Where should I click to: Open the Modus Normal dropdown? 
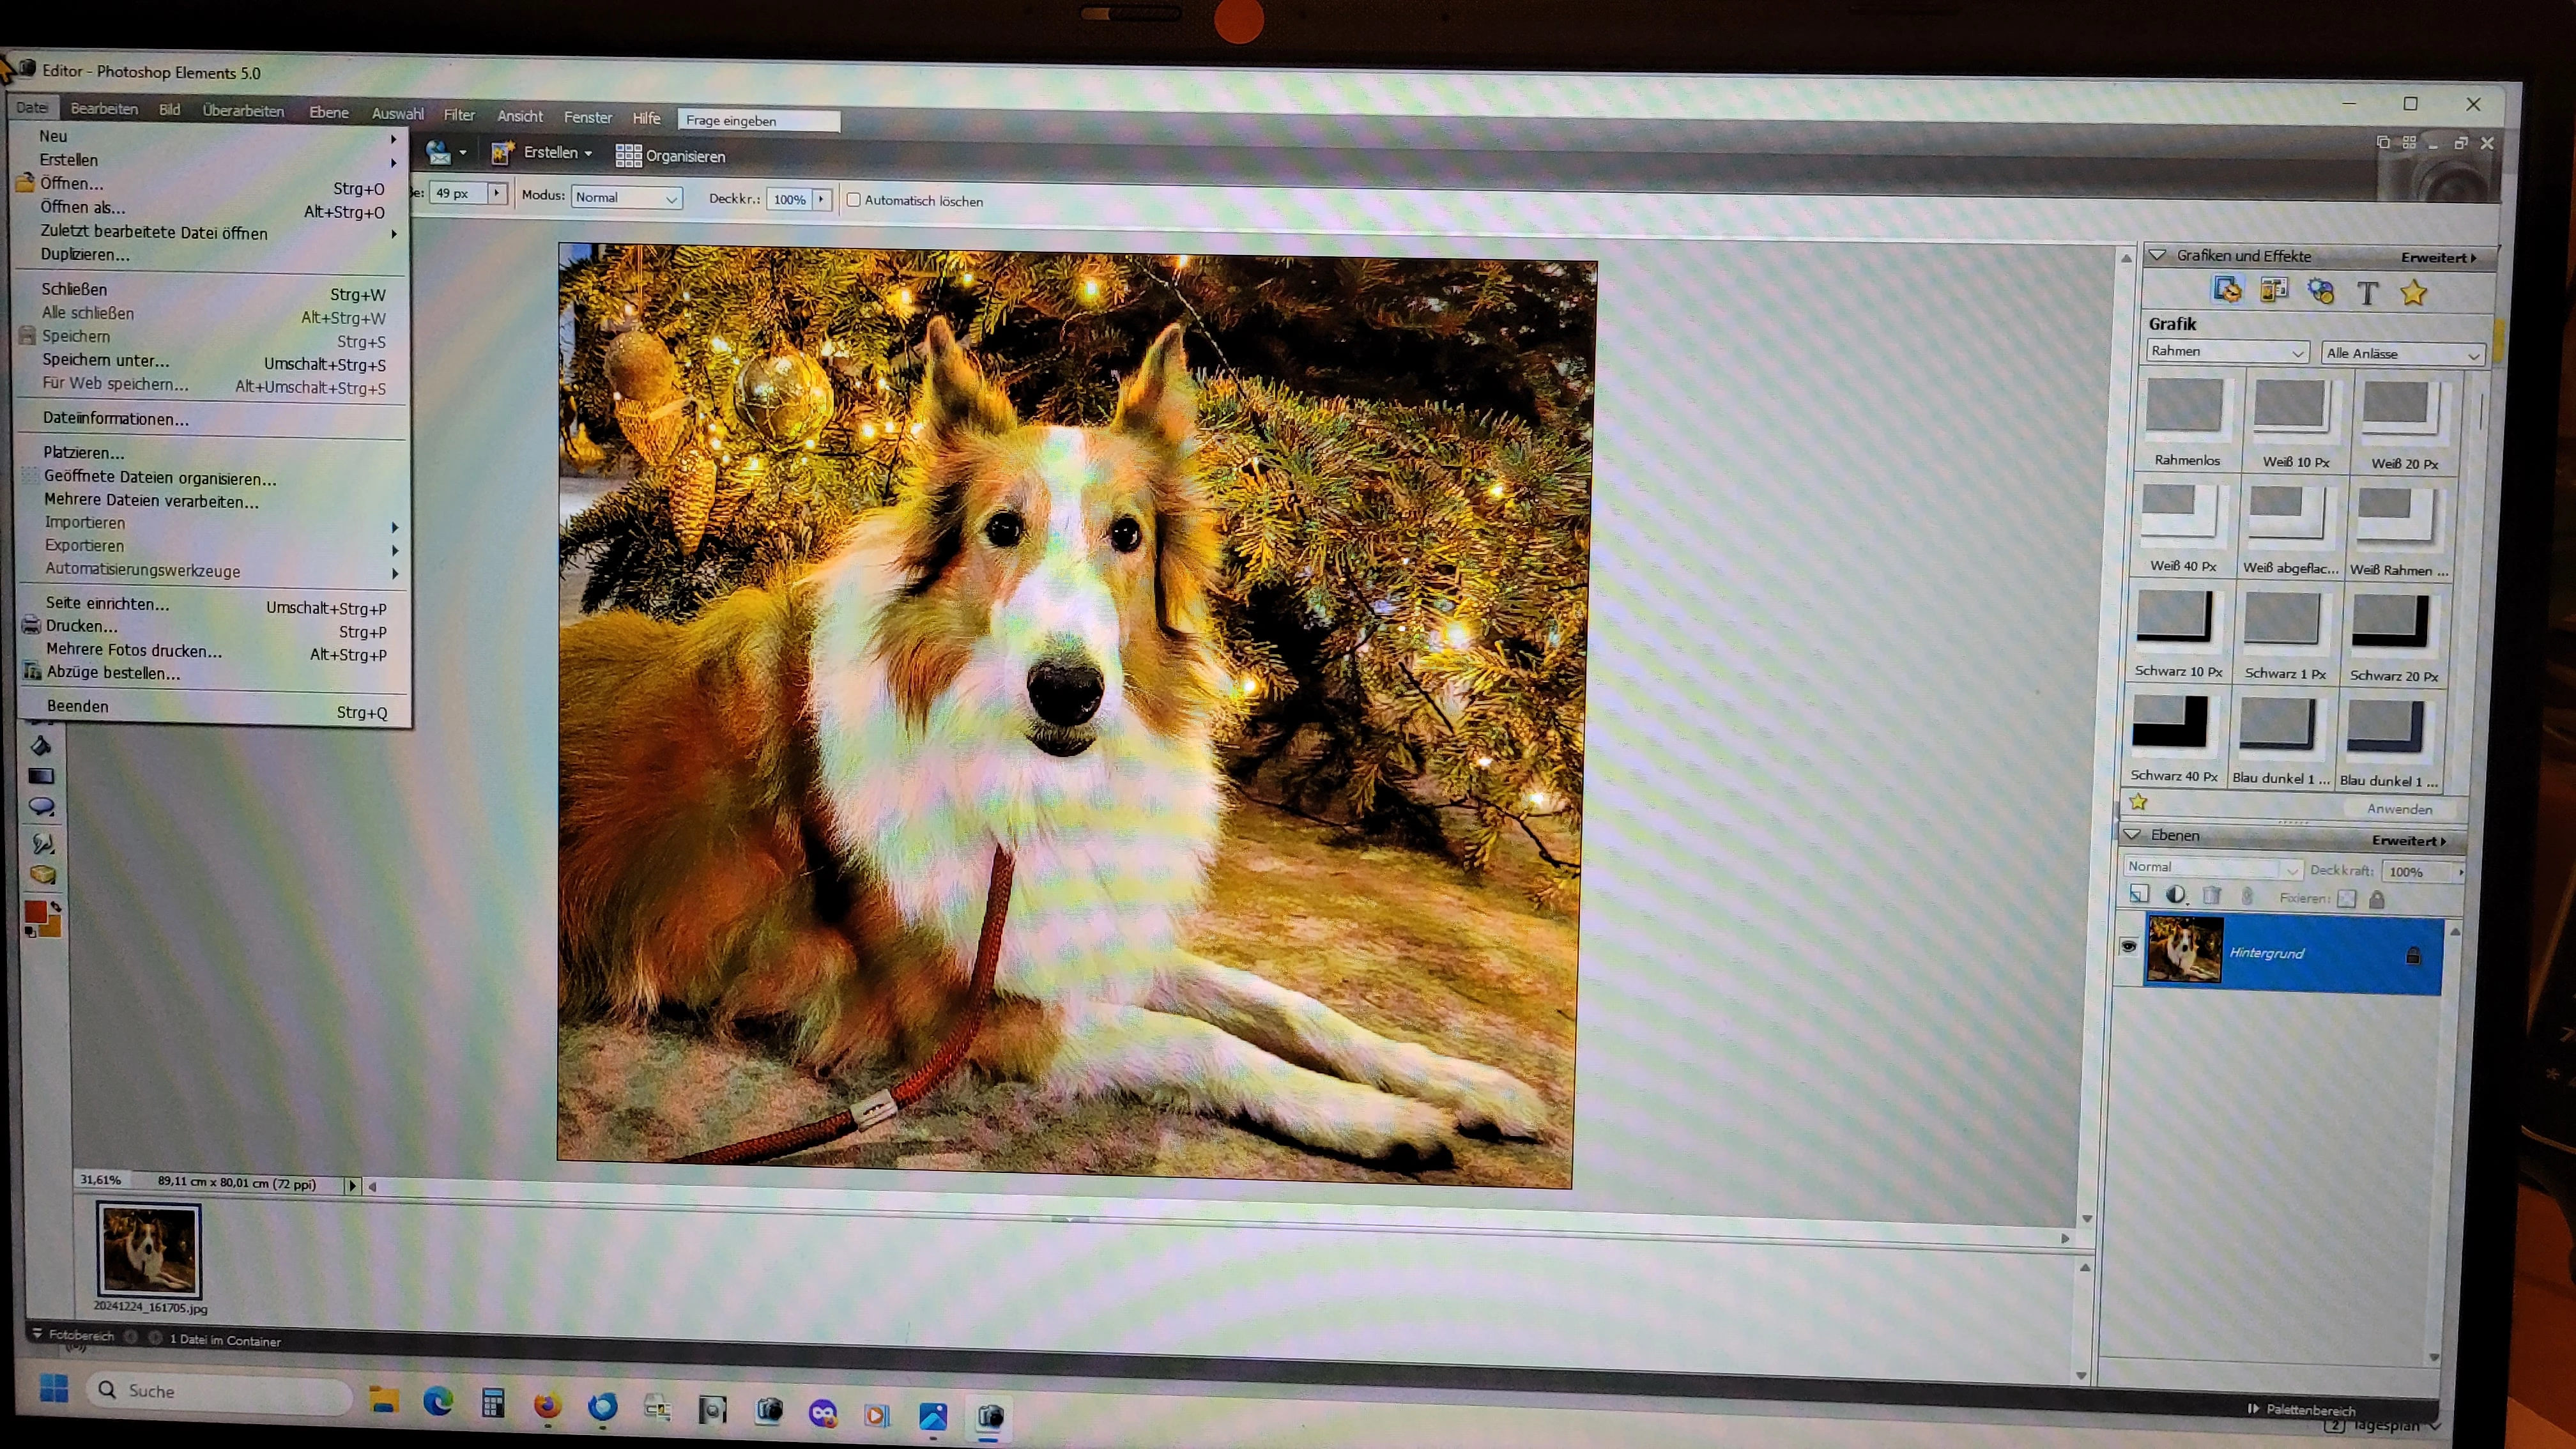click(626, 198)
